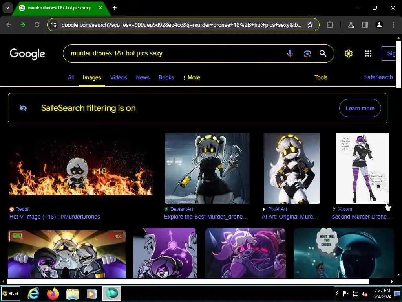This screenshot has width=402, height=302.
Task: Click the horizontal scrollbar left arrow
Action: pos(3,282)
